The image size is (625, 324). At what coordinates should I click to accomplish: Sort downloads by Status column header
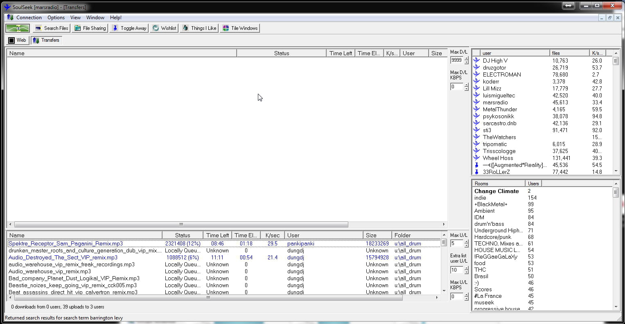[x=281, y=53]
